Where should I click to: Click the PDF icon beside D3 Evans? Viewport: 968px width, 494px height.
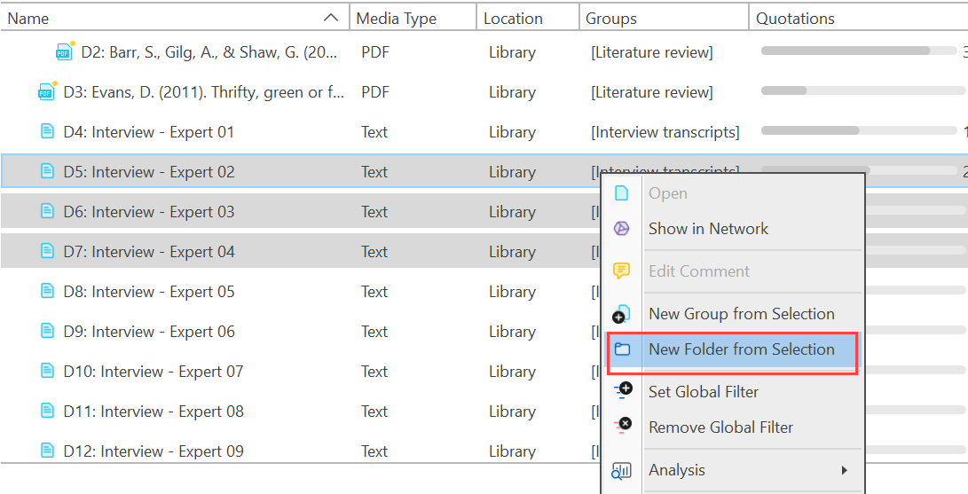click(x=46, y=92)
